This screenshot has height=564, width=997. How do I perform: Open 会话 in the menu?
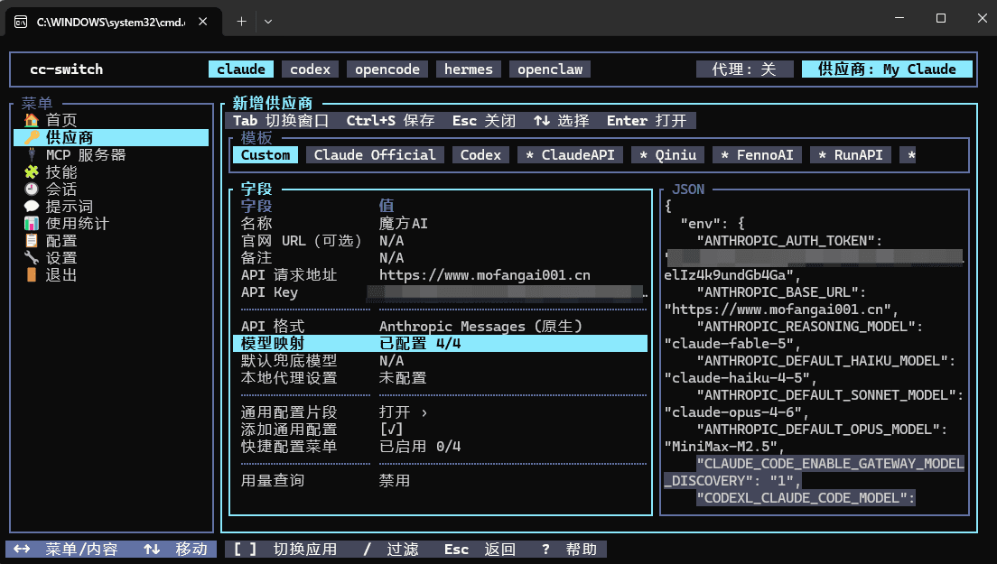coord(111,189)
